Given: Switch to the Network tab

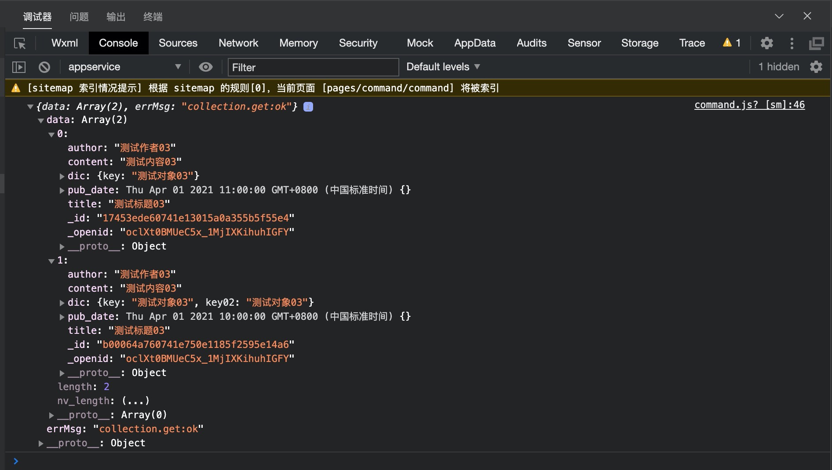Looking at the screenshot, I should click(x=238, y=43).
